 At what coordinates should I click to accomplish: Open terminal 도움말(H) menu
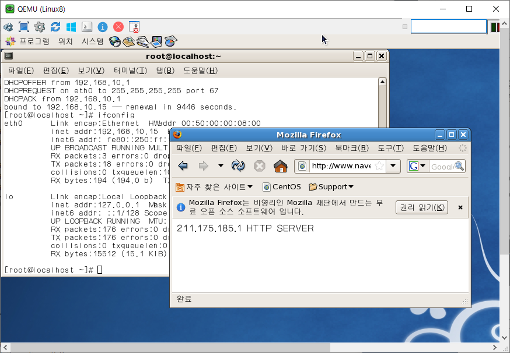click(x=200, y=70)
